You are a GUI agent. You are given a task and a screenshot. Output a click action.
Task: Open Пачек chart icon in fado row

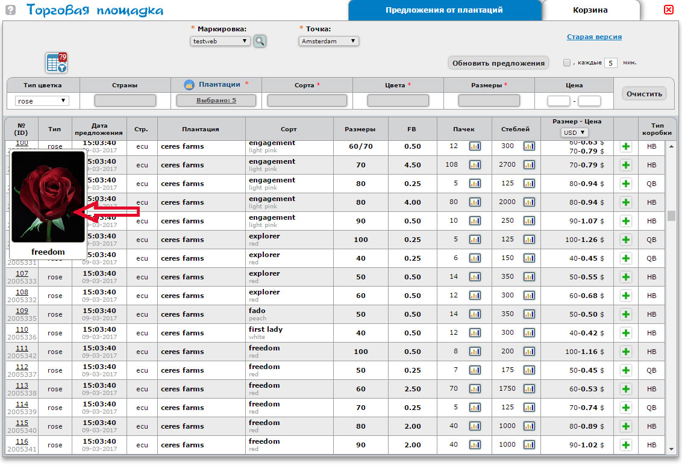tap(475, 314)
